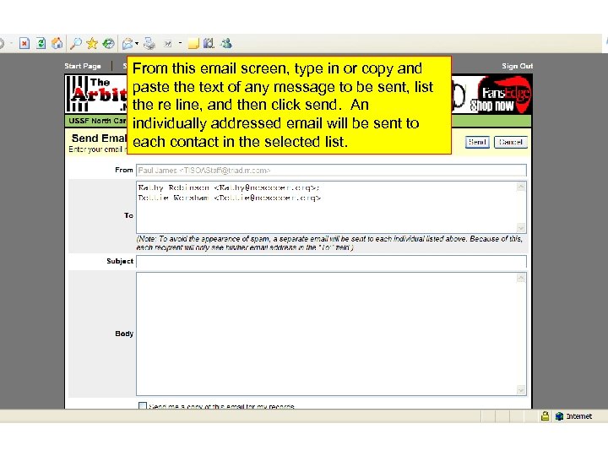Click the From address field
The width and height of the screenshot is (608, 456).
tap(331, 171)
